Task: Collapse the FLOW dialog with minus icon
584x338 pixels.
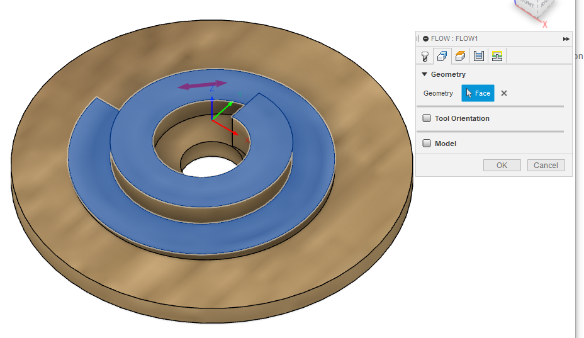Action: tap(425, 38)
